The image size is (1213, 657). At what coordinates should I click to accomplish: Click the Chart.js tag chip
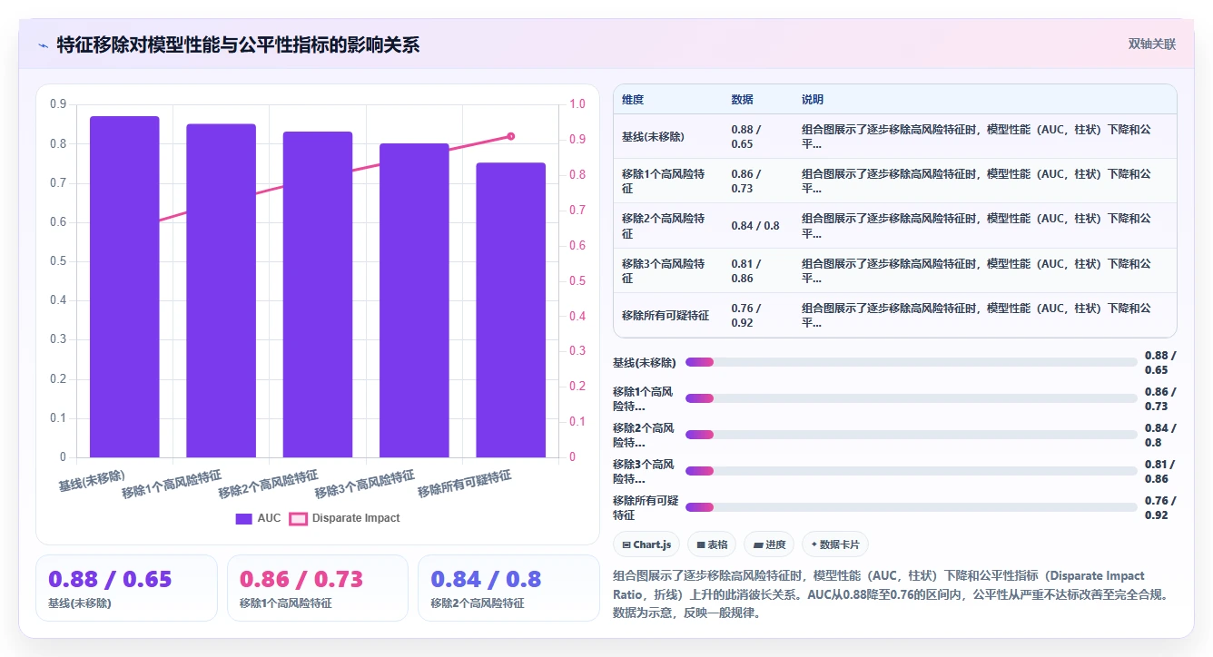pyautogui.click(x=646, y=544)
